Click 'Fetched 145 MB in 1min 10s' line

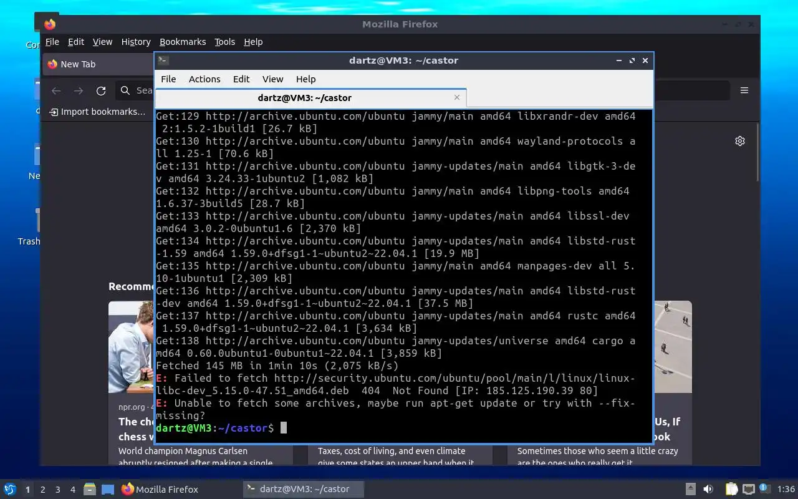point(277,366)
